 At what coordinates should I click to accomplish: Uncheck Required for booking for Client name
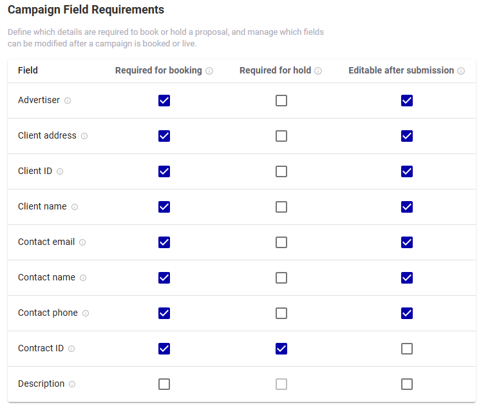point(164,207)
